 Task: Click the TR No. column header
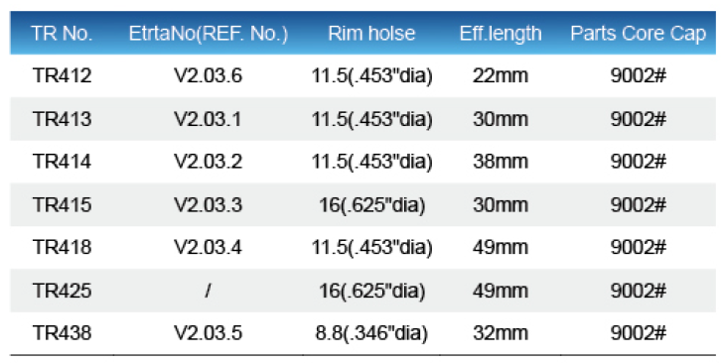(62, 34)
